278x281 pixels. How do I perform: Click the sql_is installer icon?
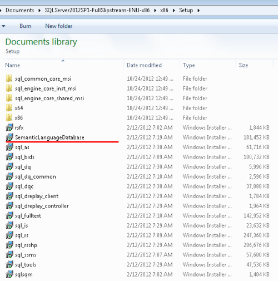(x=9, y=225)
